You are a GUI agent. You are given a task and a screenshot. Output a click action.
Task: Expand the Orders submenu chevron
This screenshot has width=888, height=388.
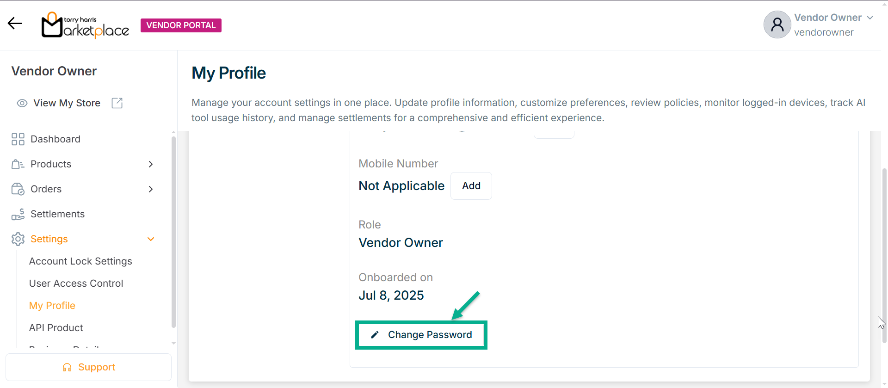click(x=151, y=189)
